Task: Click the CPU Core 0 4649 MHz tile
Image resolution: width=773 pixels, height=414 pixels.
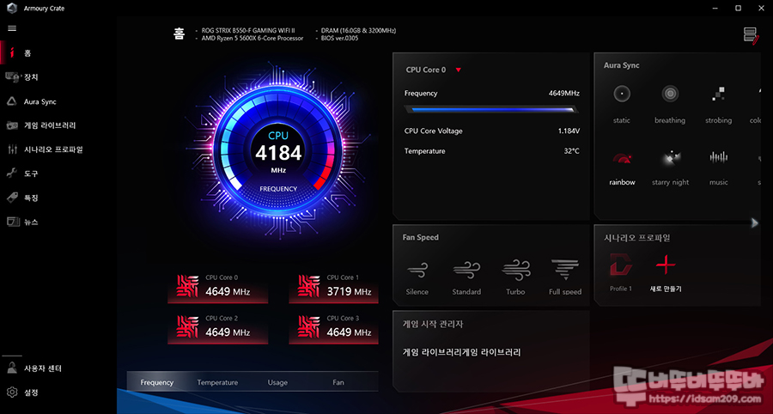Action: 218,288
